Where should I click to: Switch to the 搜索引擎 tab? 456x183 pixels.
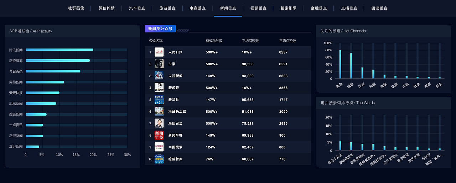289,8
